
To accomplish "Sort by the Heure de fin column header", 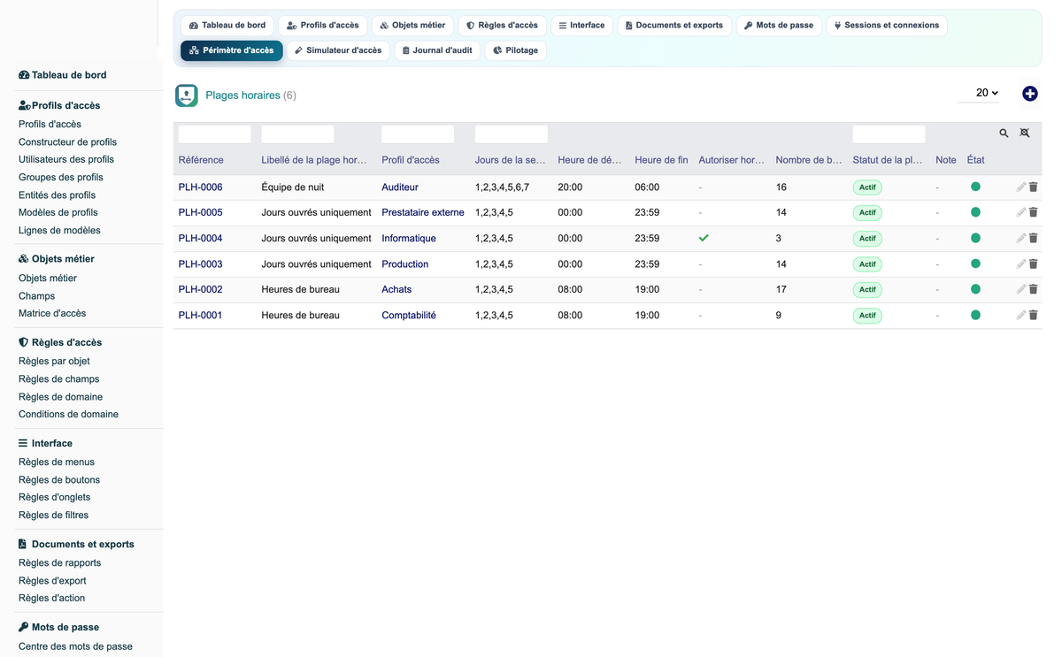I will tap(661, 160).
